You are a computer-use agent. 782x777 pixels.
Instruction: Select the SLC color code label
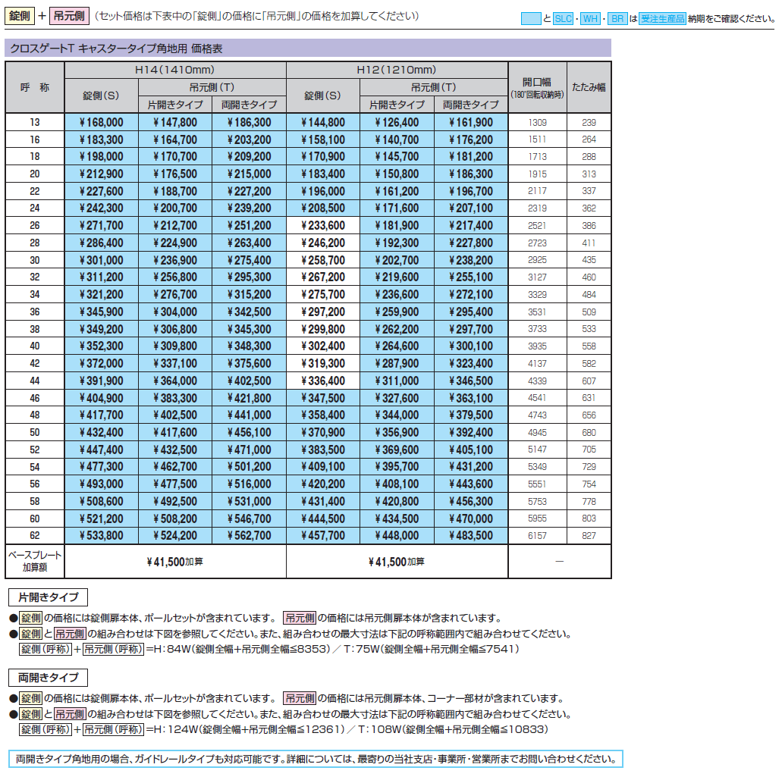[563, 18]
